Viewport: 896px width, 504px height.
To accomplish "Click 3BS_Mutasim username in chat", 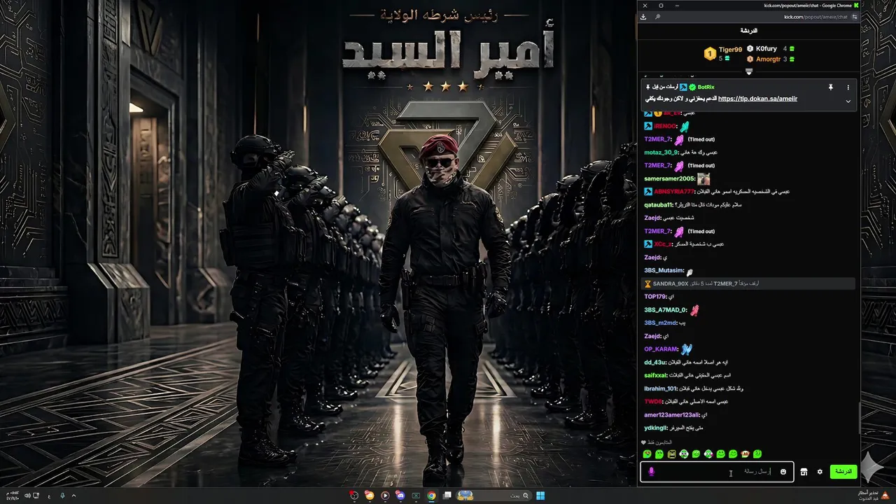I will pyautogui.click(x=663, y=270).
